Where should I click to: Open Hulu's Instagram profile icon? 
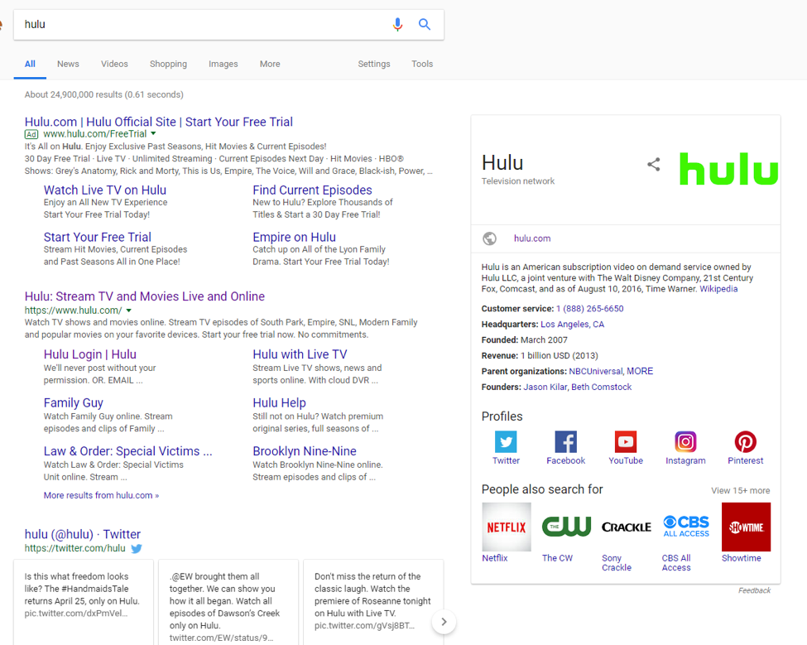[685, 441]
